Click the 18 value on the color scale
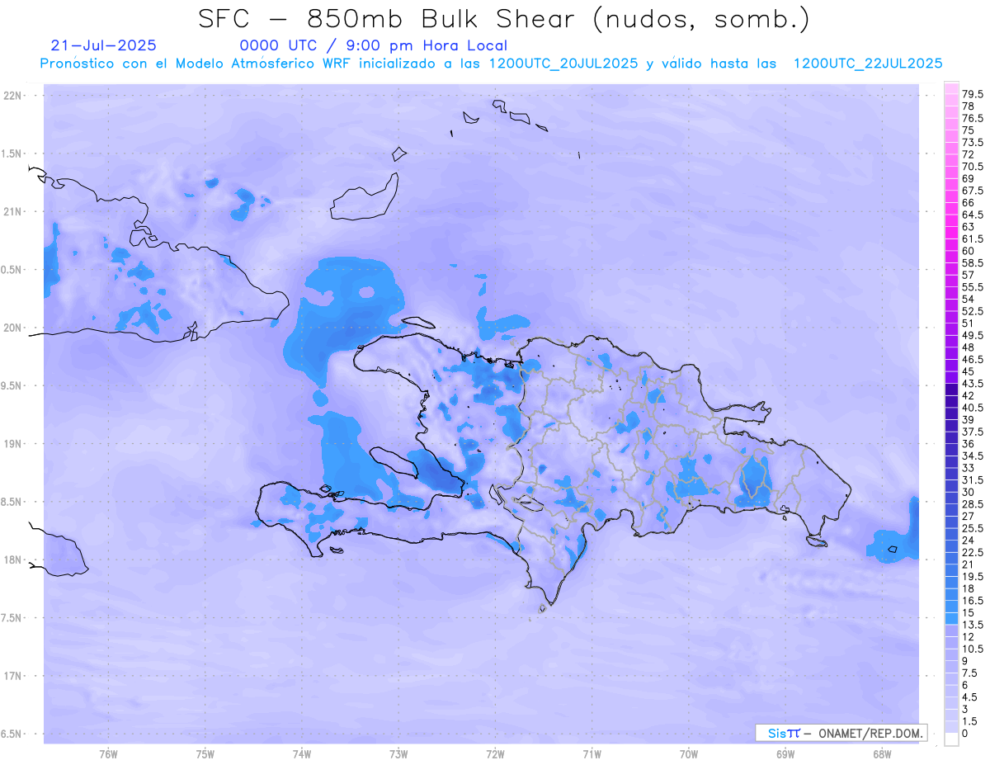Viewport: 990px width, 765px height. [968, 588]
